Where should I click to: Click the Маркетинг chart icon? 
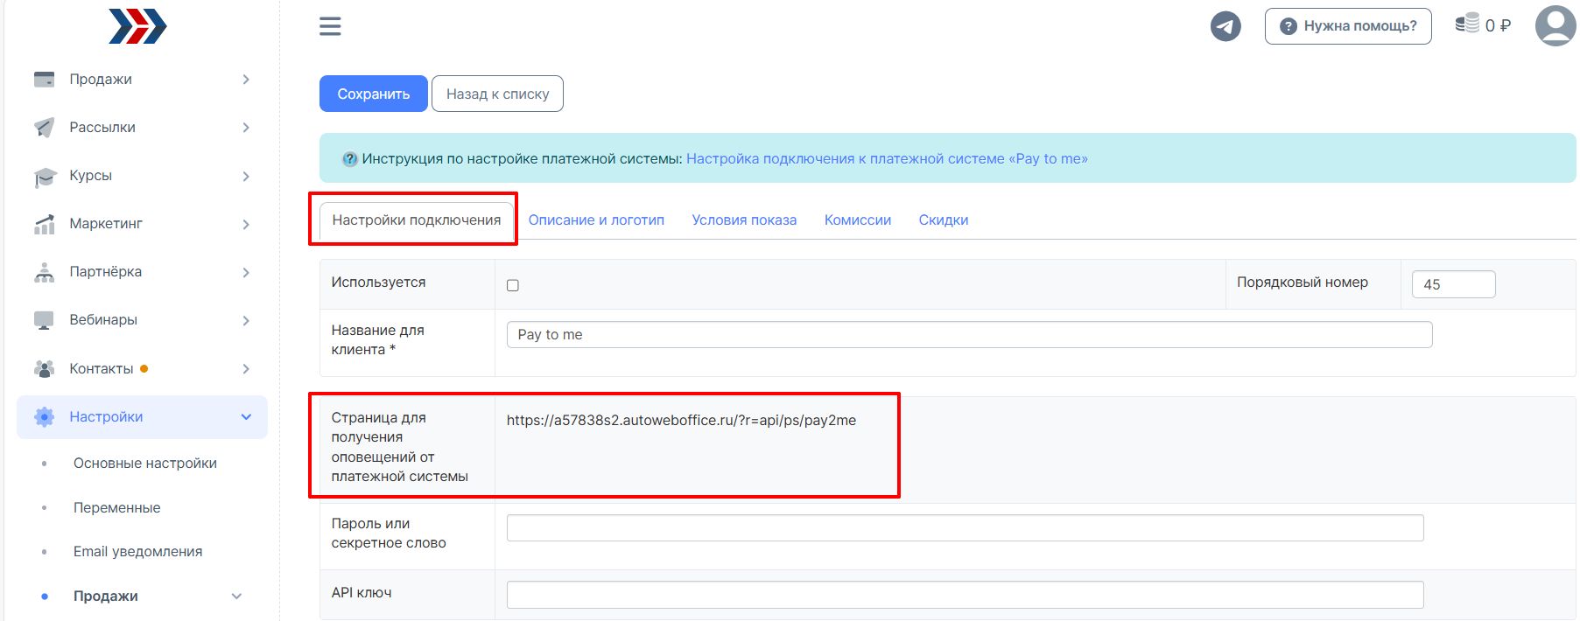tap(44, 225)
